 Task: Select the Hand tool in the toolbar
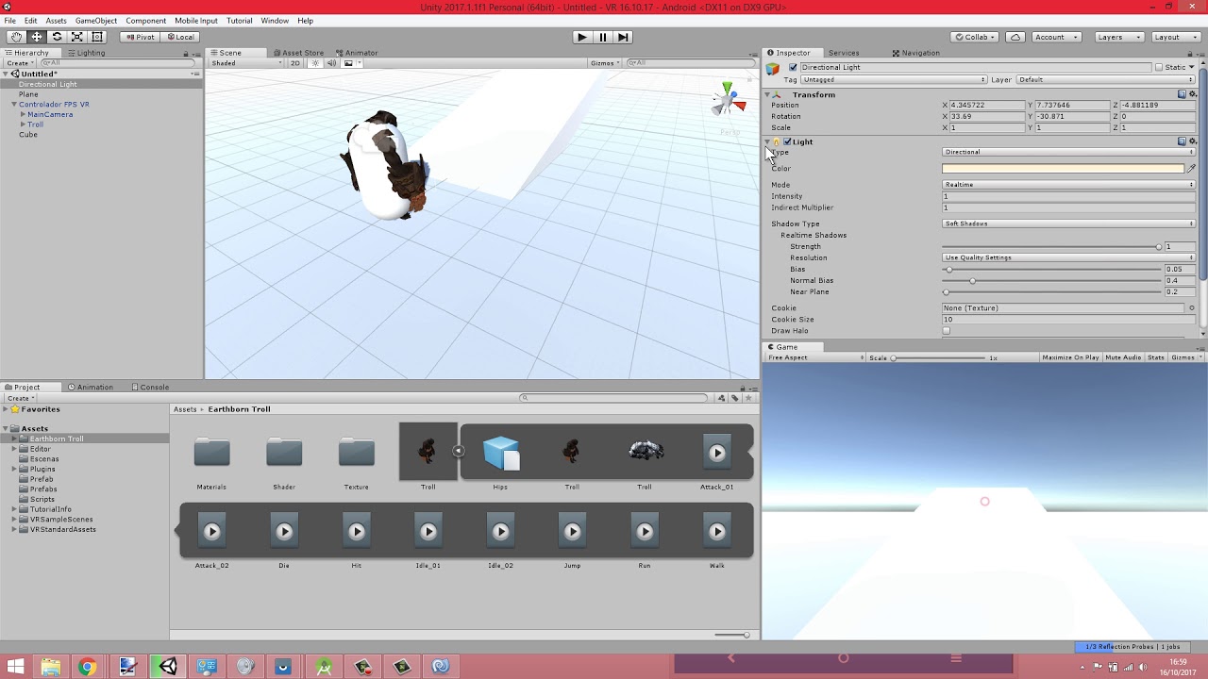(16, 37)
